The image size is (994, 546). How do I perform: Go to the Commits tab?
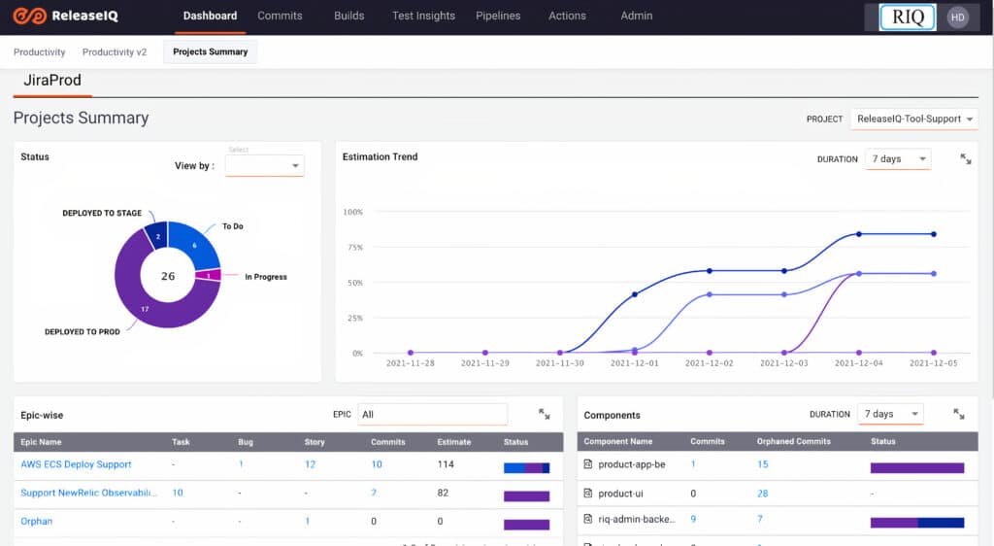(x=280, y=16)
